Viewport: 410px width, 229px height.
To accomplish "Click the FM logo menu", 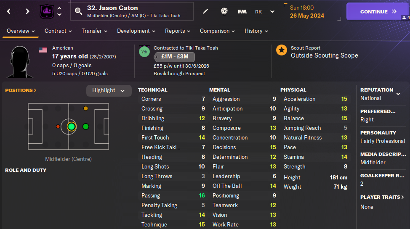I will tap(242, 11).
